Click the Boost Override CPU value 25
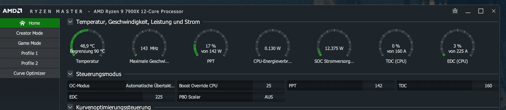 tap(268, 86)
